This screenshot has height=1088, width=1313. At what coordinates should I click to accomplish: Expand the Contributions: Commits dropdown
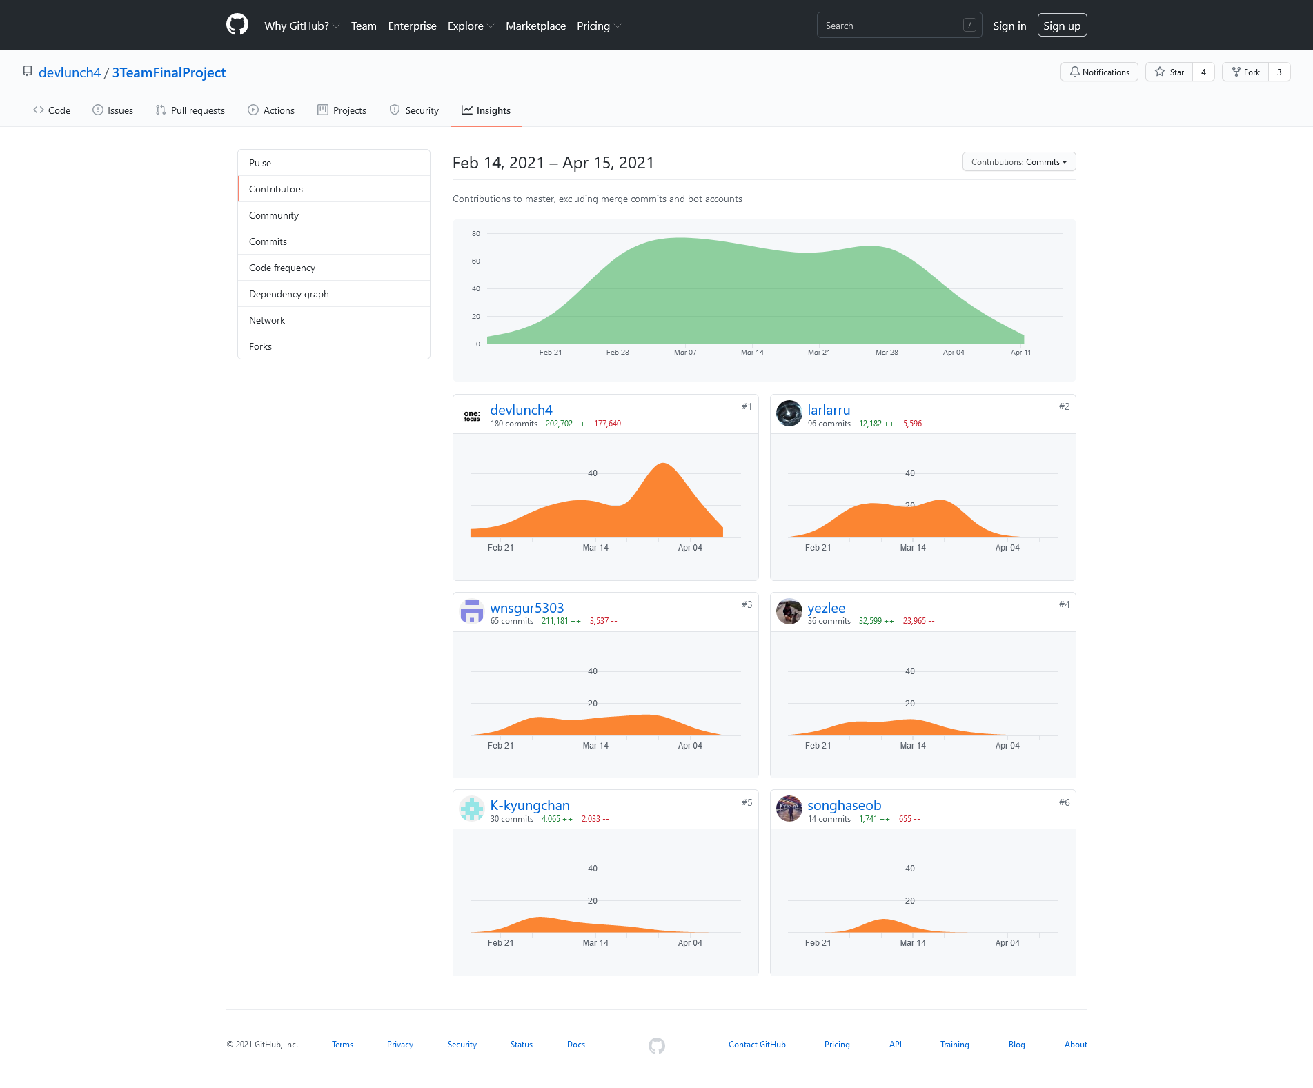(1018, 162)
